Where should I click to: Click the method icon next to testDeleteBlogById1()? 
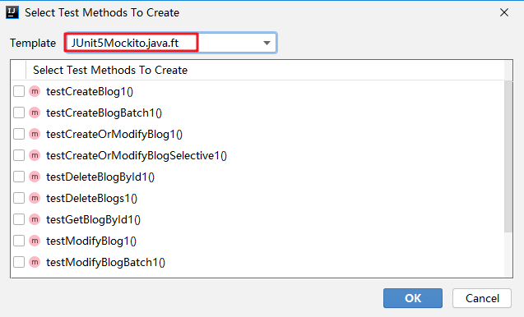(35, 177)
